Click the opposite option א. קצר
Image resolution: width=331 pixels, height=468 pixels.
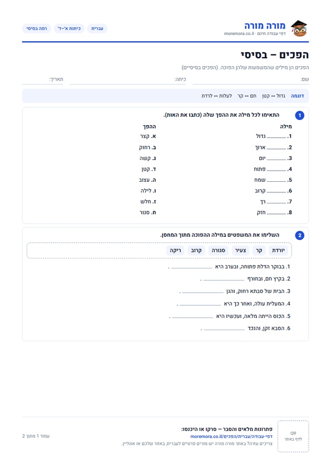tap(148, 136)
